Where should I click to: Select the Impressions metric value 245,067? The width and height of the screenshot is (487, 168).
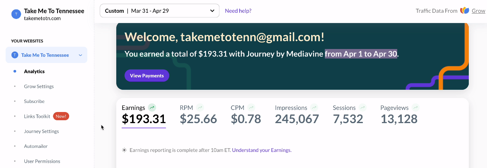click(x=297, y=119)
